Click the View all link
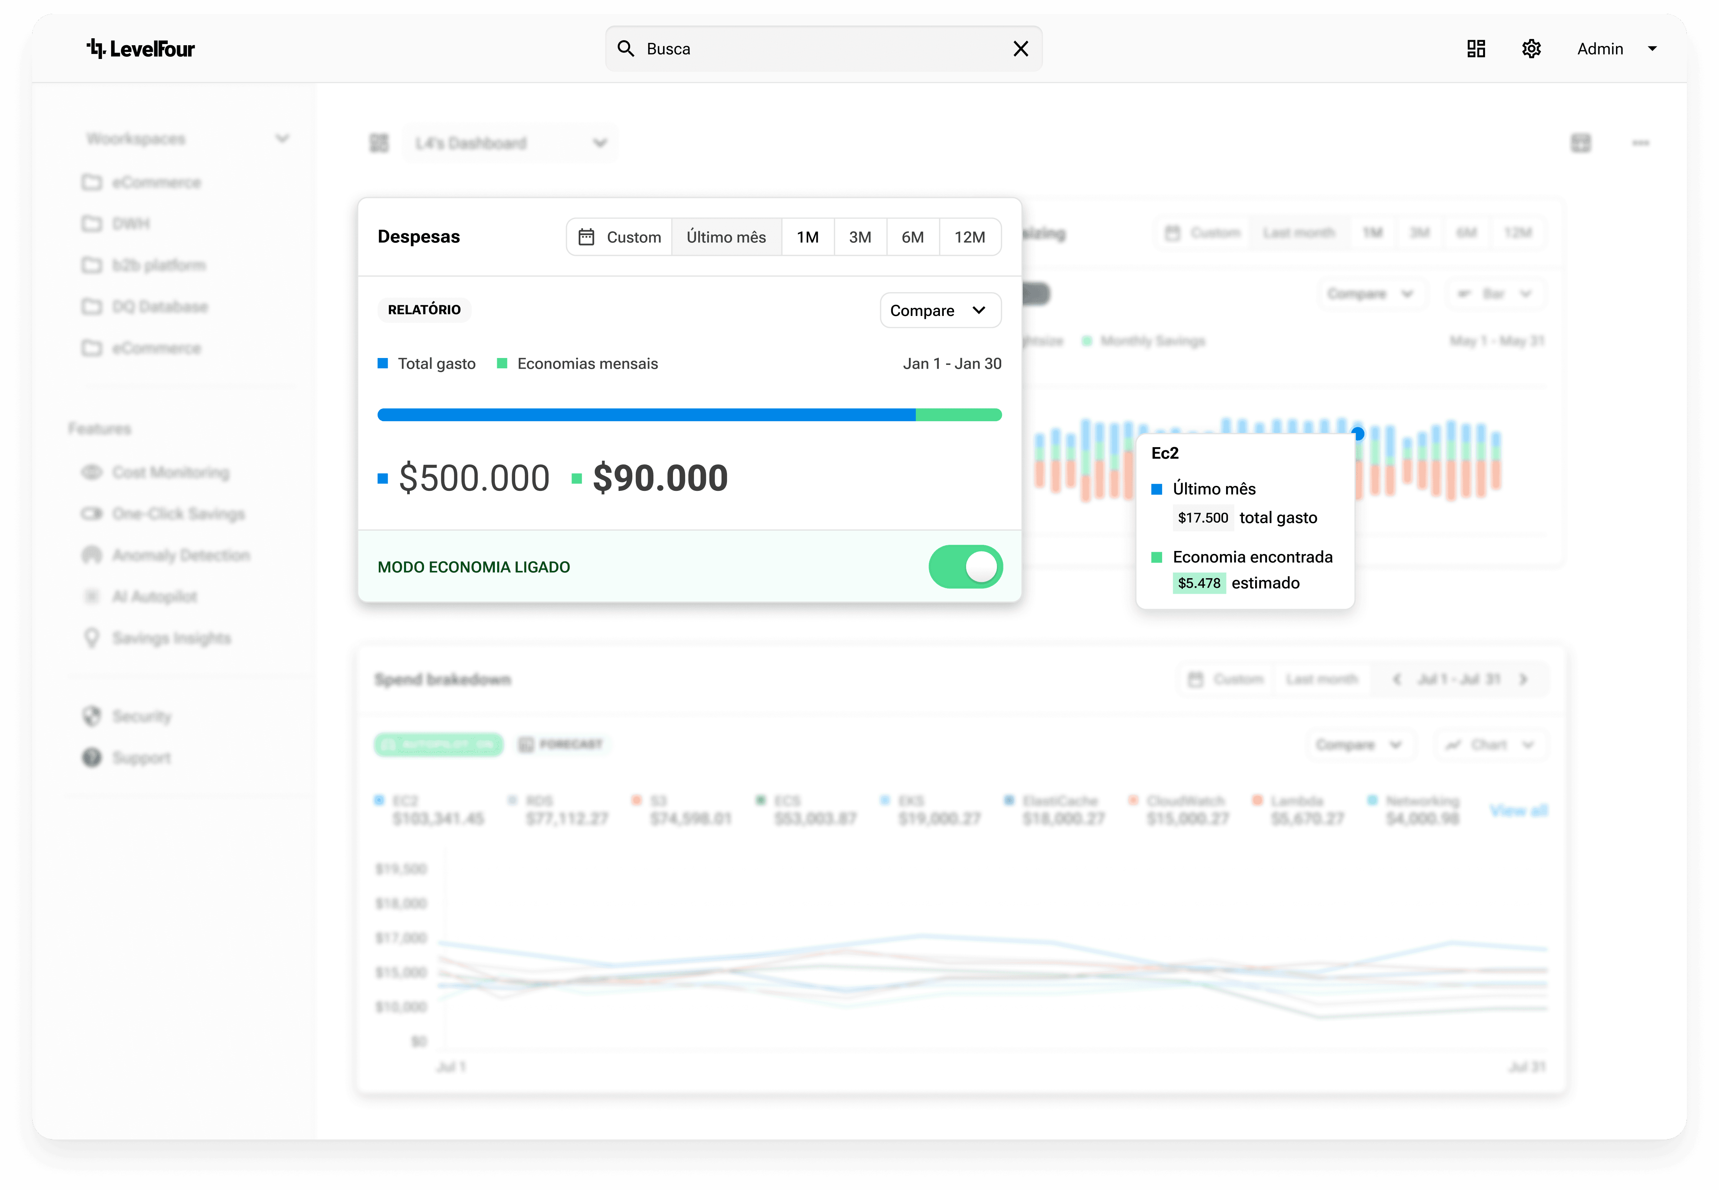Image resolution: width=1719 pixels, height=1190 pixels. click(1518, 811)
